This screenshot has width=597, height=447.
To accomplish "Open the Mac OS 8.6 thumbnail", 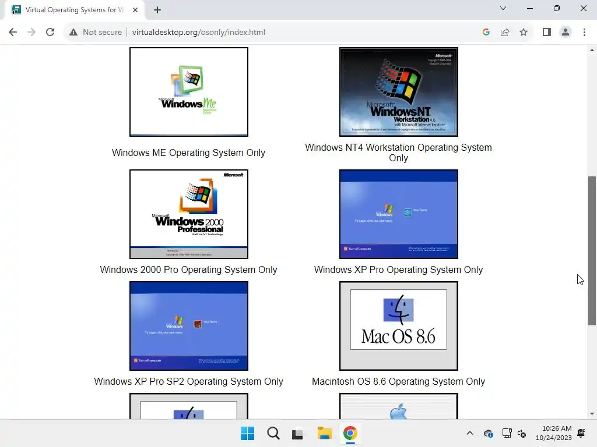I will tap(399, 326).
